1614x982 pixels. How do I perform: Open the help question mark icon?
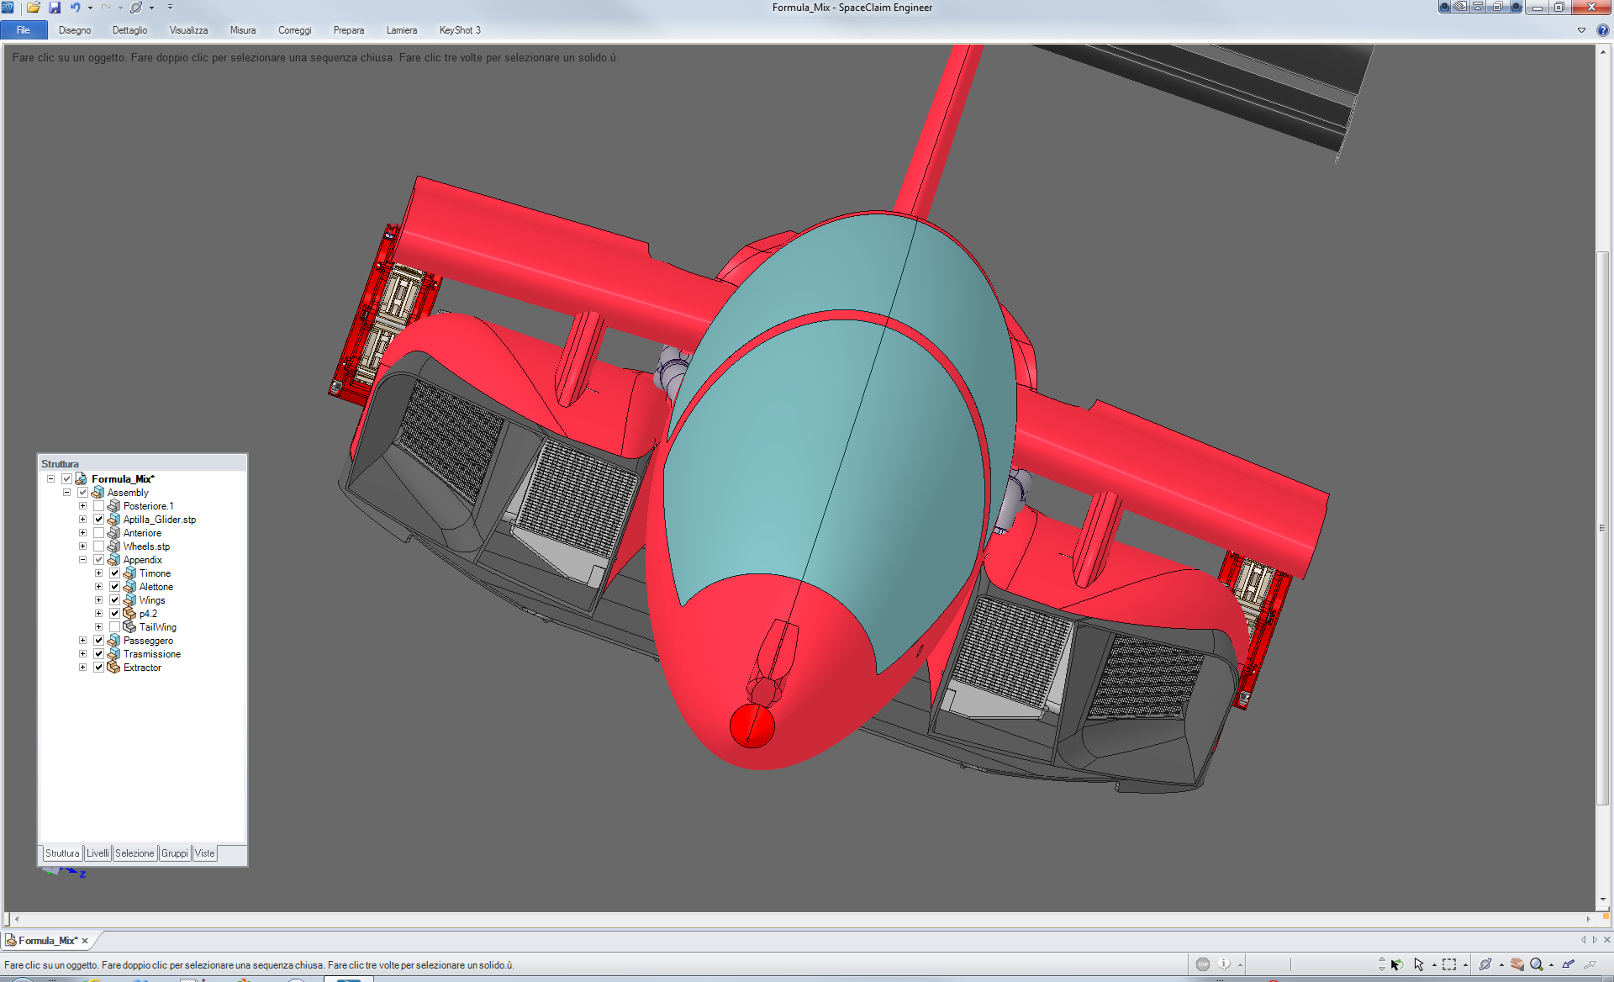pyautogui.click(x=1602, y=30)
